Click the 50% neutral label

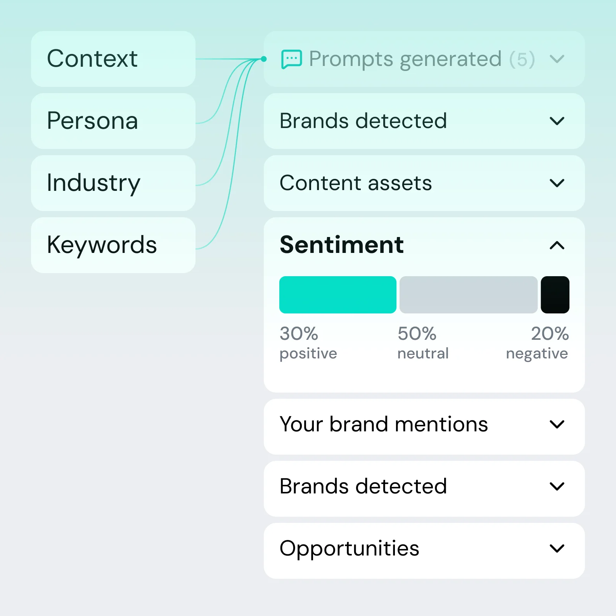point(423,343)
